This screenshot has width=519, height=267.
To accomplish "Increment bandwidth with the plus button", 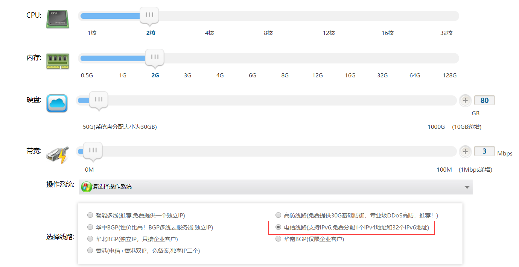I will 465,151.
